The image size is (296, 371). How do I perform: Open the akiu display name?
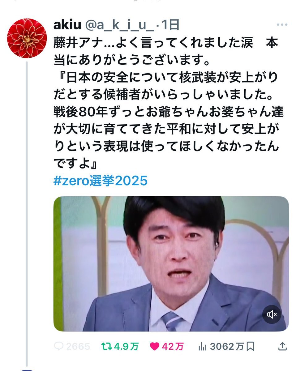(x=67, y=25)
